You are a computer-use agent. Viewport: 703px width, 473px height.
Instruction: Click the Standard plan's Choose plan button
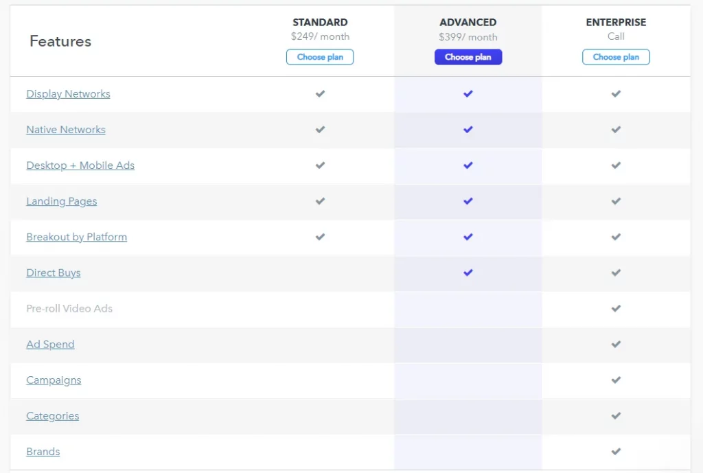[320, 57]
